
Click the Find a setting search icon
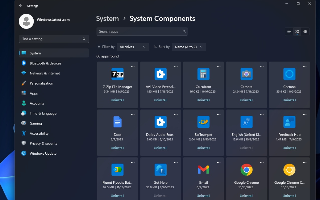pos(84,39)
